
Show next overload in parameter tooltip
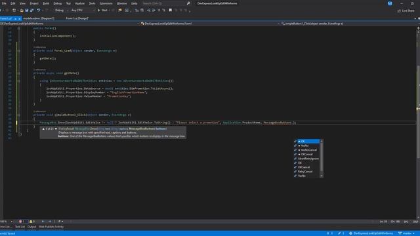click(x=56, y=129)
